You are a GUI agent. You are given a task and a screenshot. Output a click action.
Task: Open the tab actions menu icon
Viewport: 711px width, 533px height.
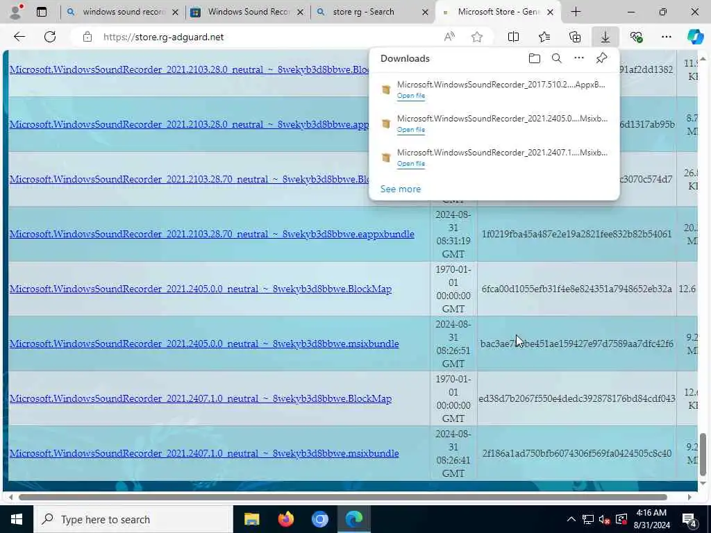42,12
